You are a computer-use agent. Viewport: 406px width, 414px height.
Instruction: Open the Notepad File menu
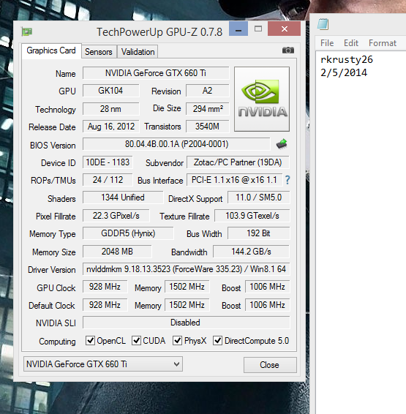[x=327, y=43]
